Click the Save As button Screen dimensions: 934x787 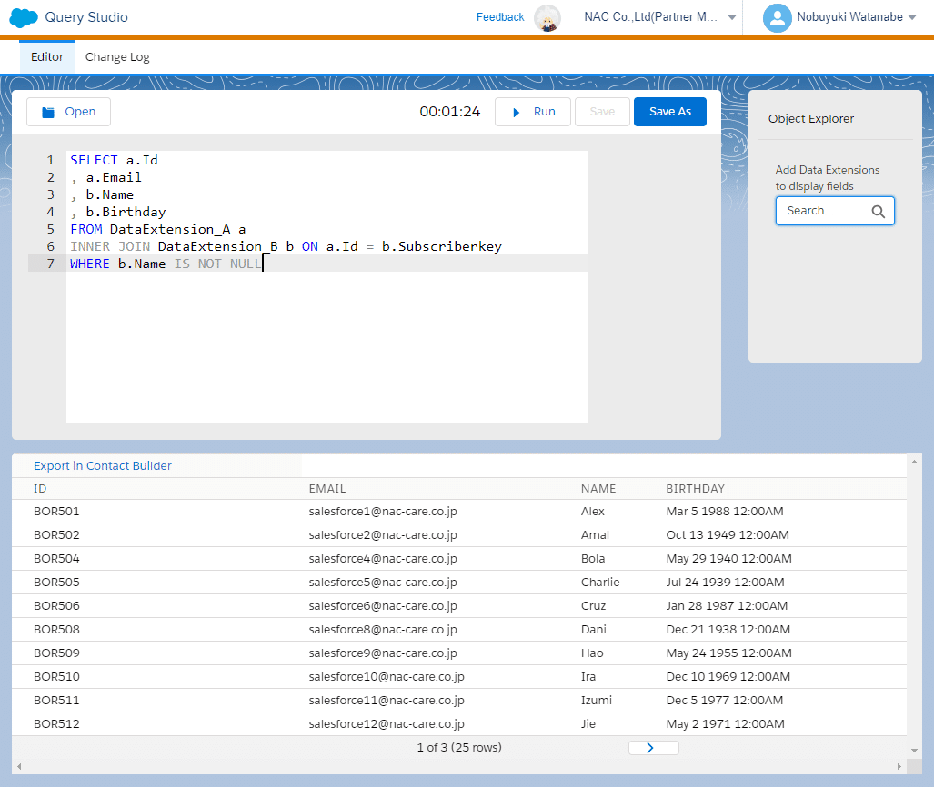click(x=669, y=111)
